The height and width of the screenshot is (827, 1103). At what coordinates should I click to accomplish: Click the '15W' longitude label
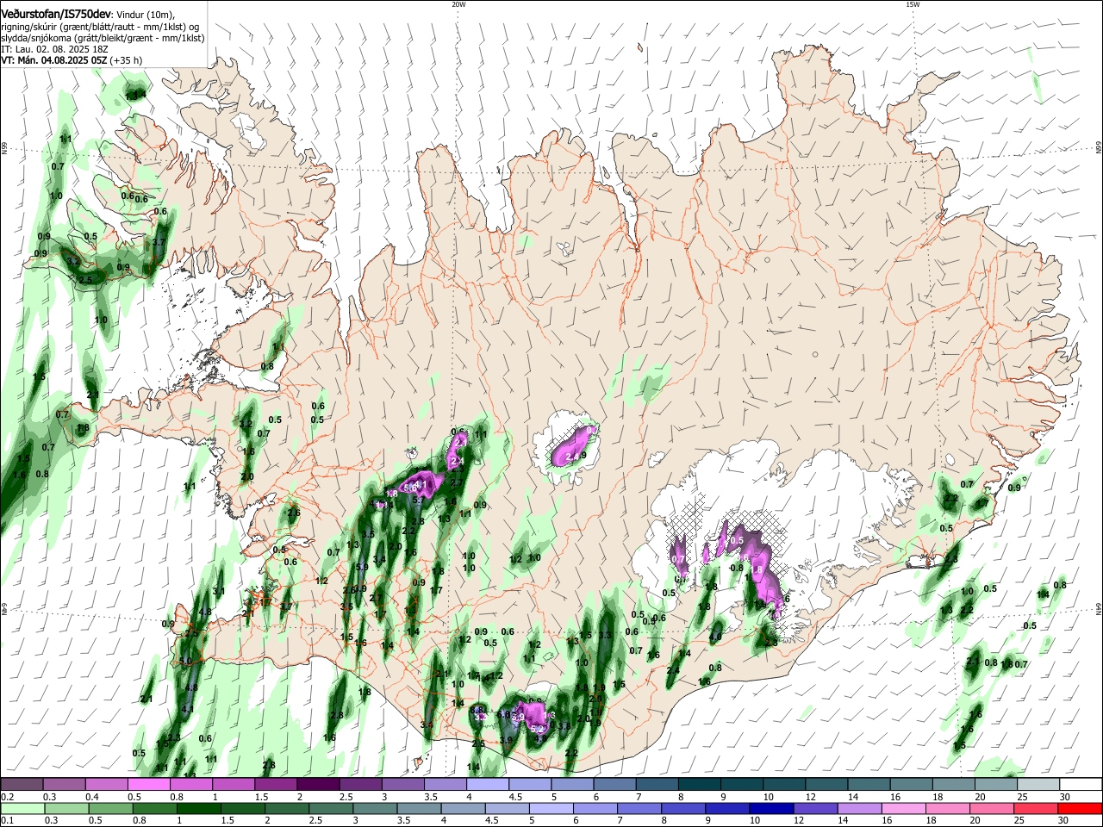click(x=913, y=4)
